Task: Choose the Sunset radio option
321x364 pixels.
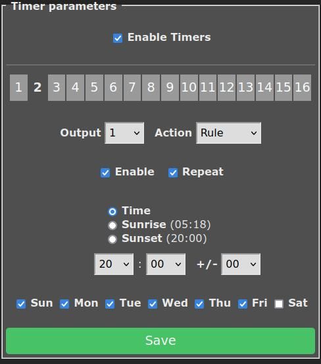Action: pyautogui.click(x=112, y=239)
